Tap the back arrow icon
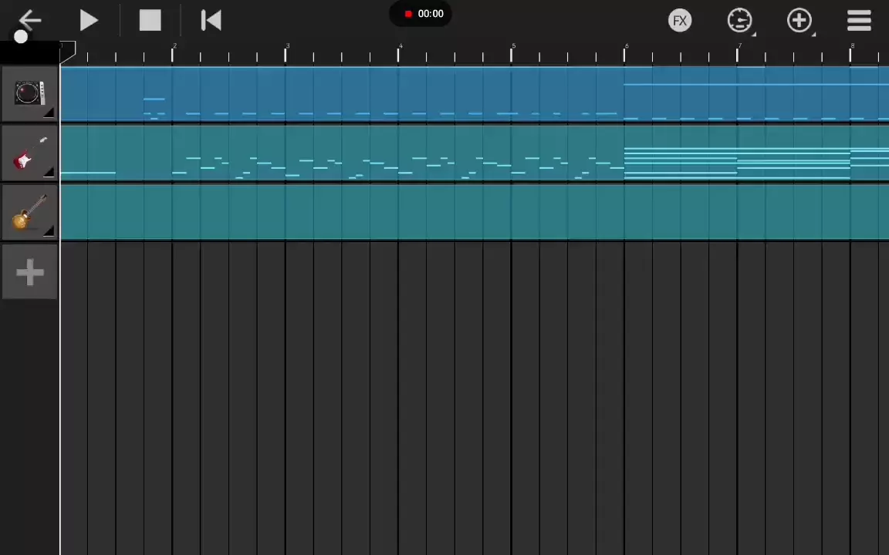This screenshot has height=555, width=889. point(29,20)
